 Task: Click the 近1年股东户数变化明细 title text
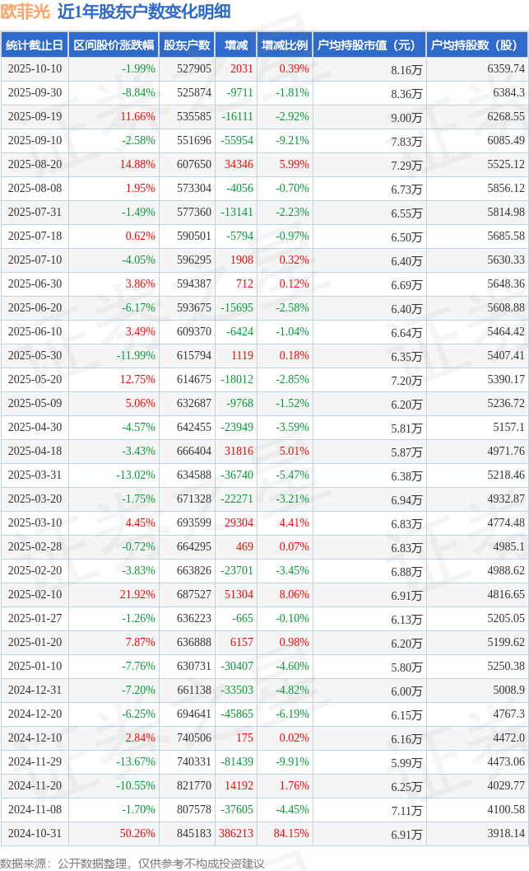click(x=144, y=12)
